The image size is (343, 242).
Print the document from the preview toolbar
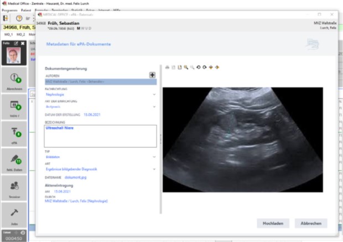click(x=167, y=67)
